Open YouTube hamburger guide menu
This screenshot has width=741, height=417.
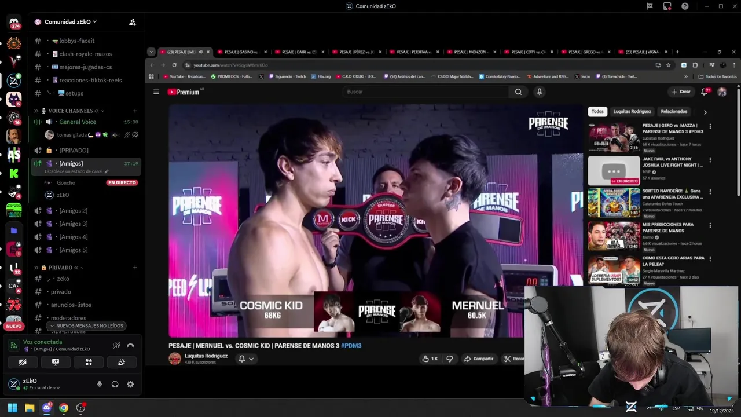click(156, 92)
